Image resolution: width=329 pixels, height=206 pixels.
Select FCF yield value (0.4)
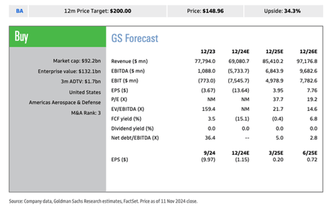tap(278, 119)
